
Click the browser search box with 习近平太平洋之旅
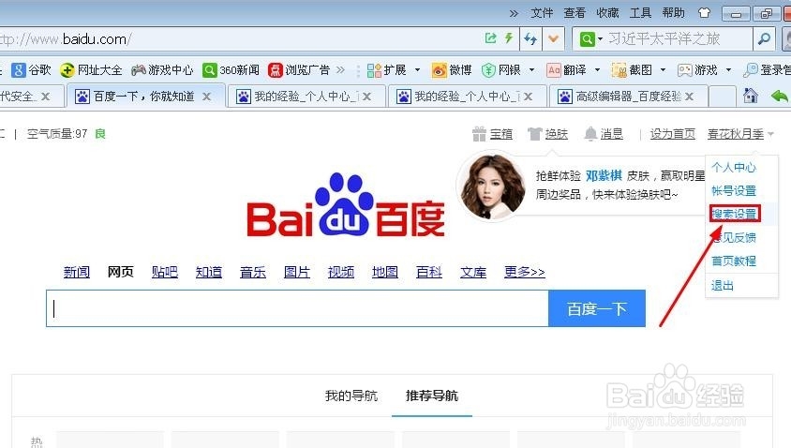coord(679,38)
